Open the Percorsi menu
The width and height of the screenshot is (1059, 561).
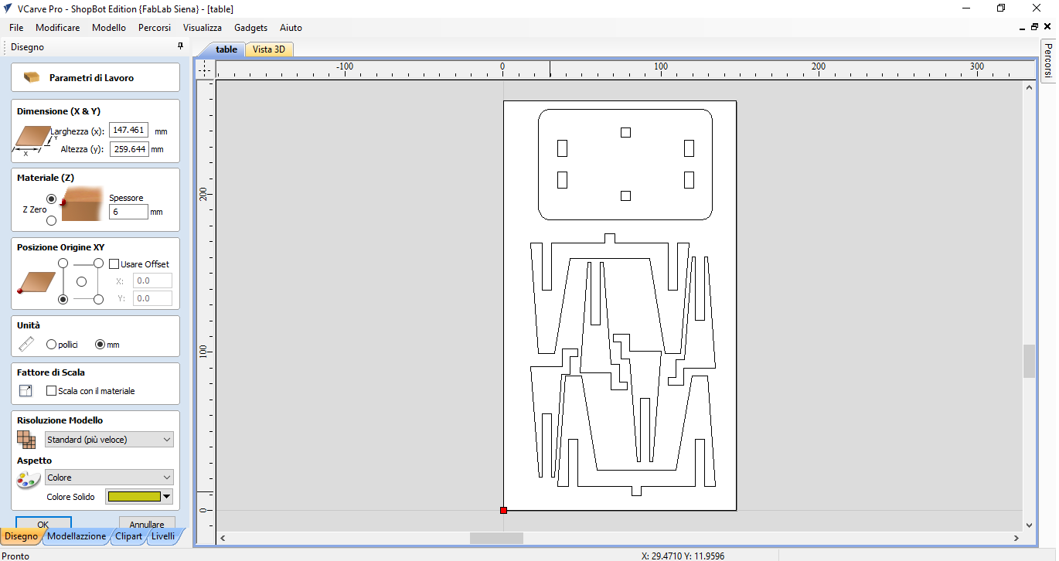pyautogui.click(x=154, y=27)
